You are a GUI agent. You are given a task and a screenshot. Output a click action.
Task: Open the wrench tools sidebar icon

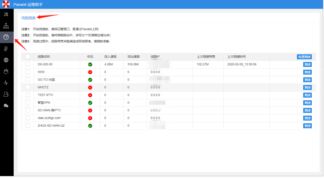6,14
